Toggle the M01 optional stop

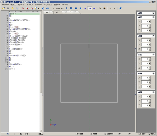63,8
